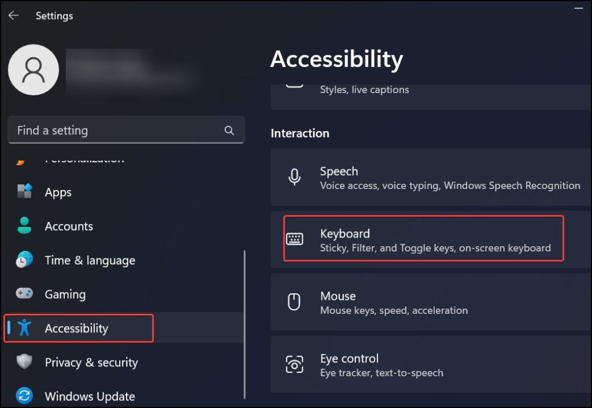The height and width of the screenshot is (408, 592).
Task: Click the back arrow at the top
Action: pyautogui.click(x=13, y=16)
